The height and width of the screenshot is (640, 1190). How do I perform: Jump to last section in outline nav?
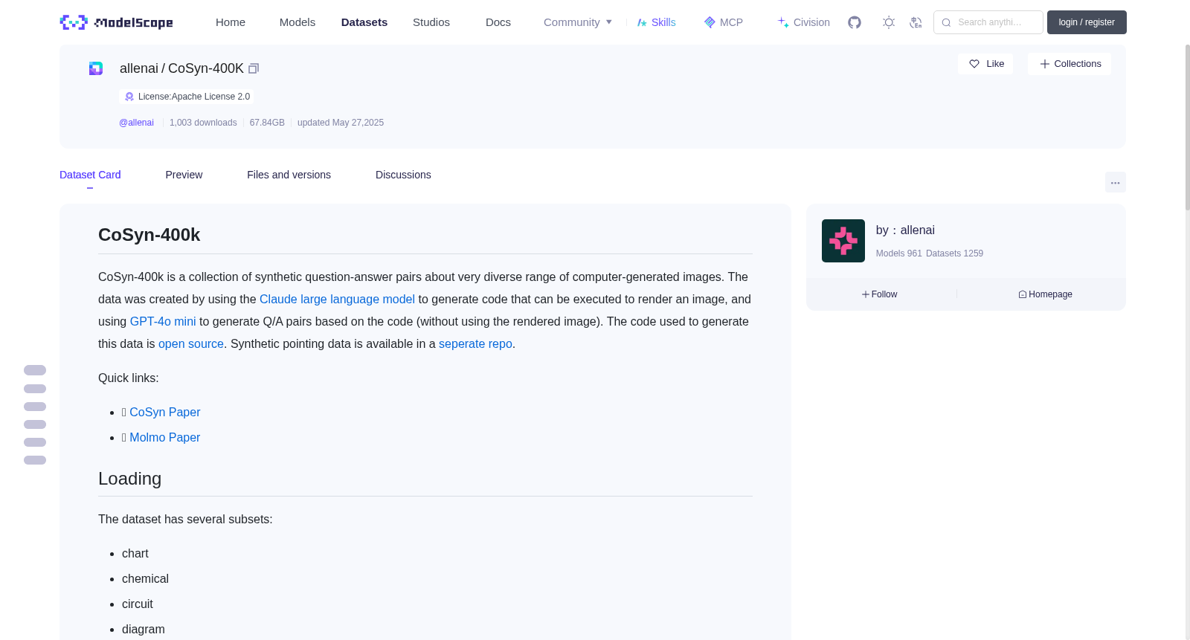coord(35,460)
